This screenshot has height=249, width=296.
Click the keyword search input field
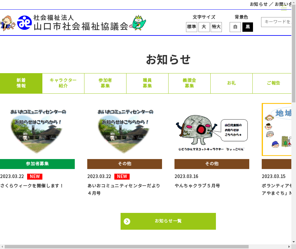[x=277, y=22]
